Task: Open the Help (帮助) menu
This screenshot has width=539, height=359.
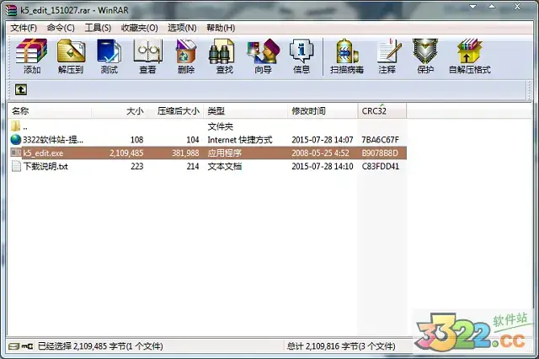Action: (x=221, y=28)
